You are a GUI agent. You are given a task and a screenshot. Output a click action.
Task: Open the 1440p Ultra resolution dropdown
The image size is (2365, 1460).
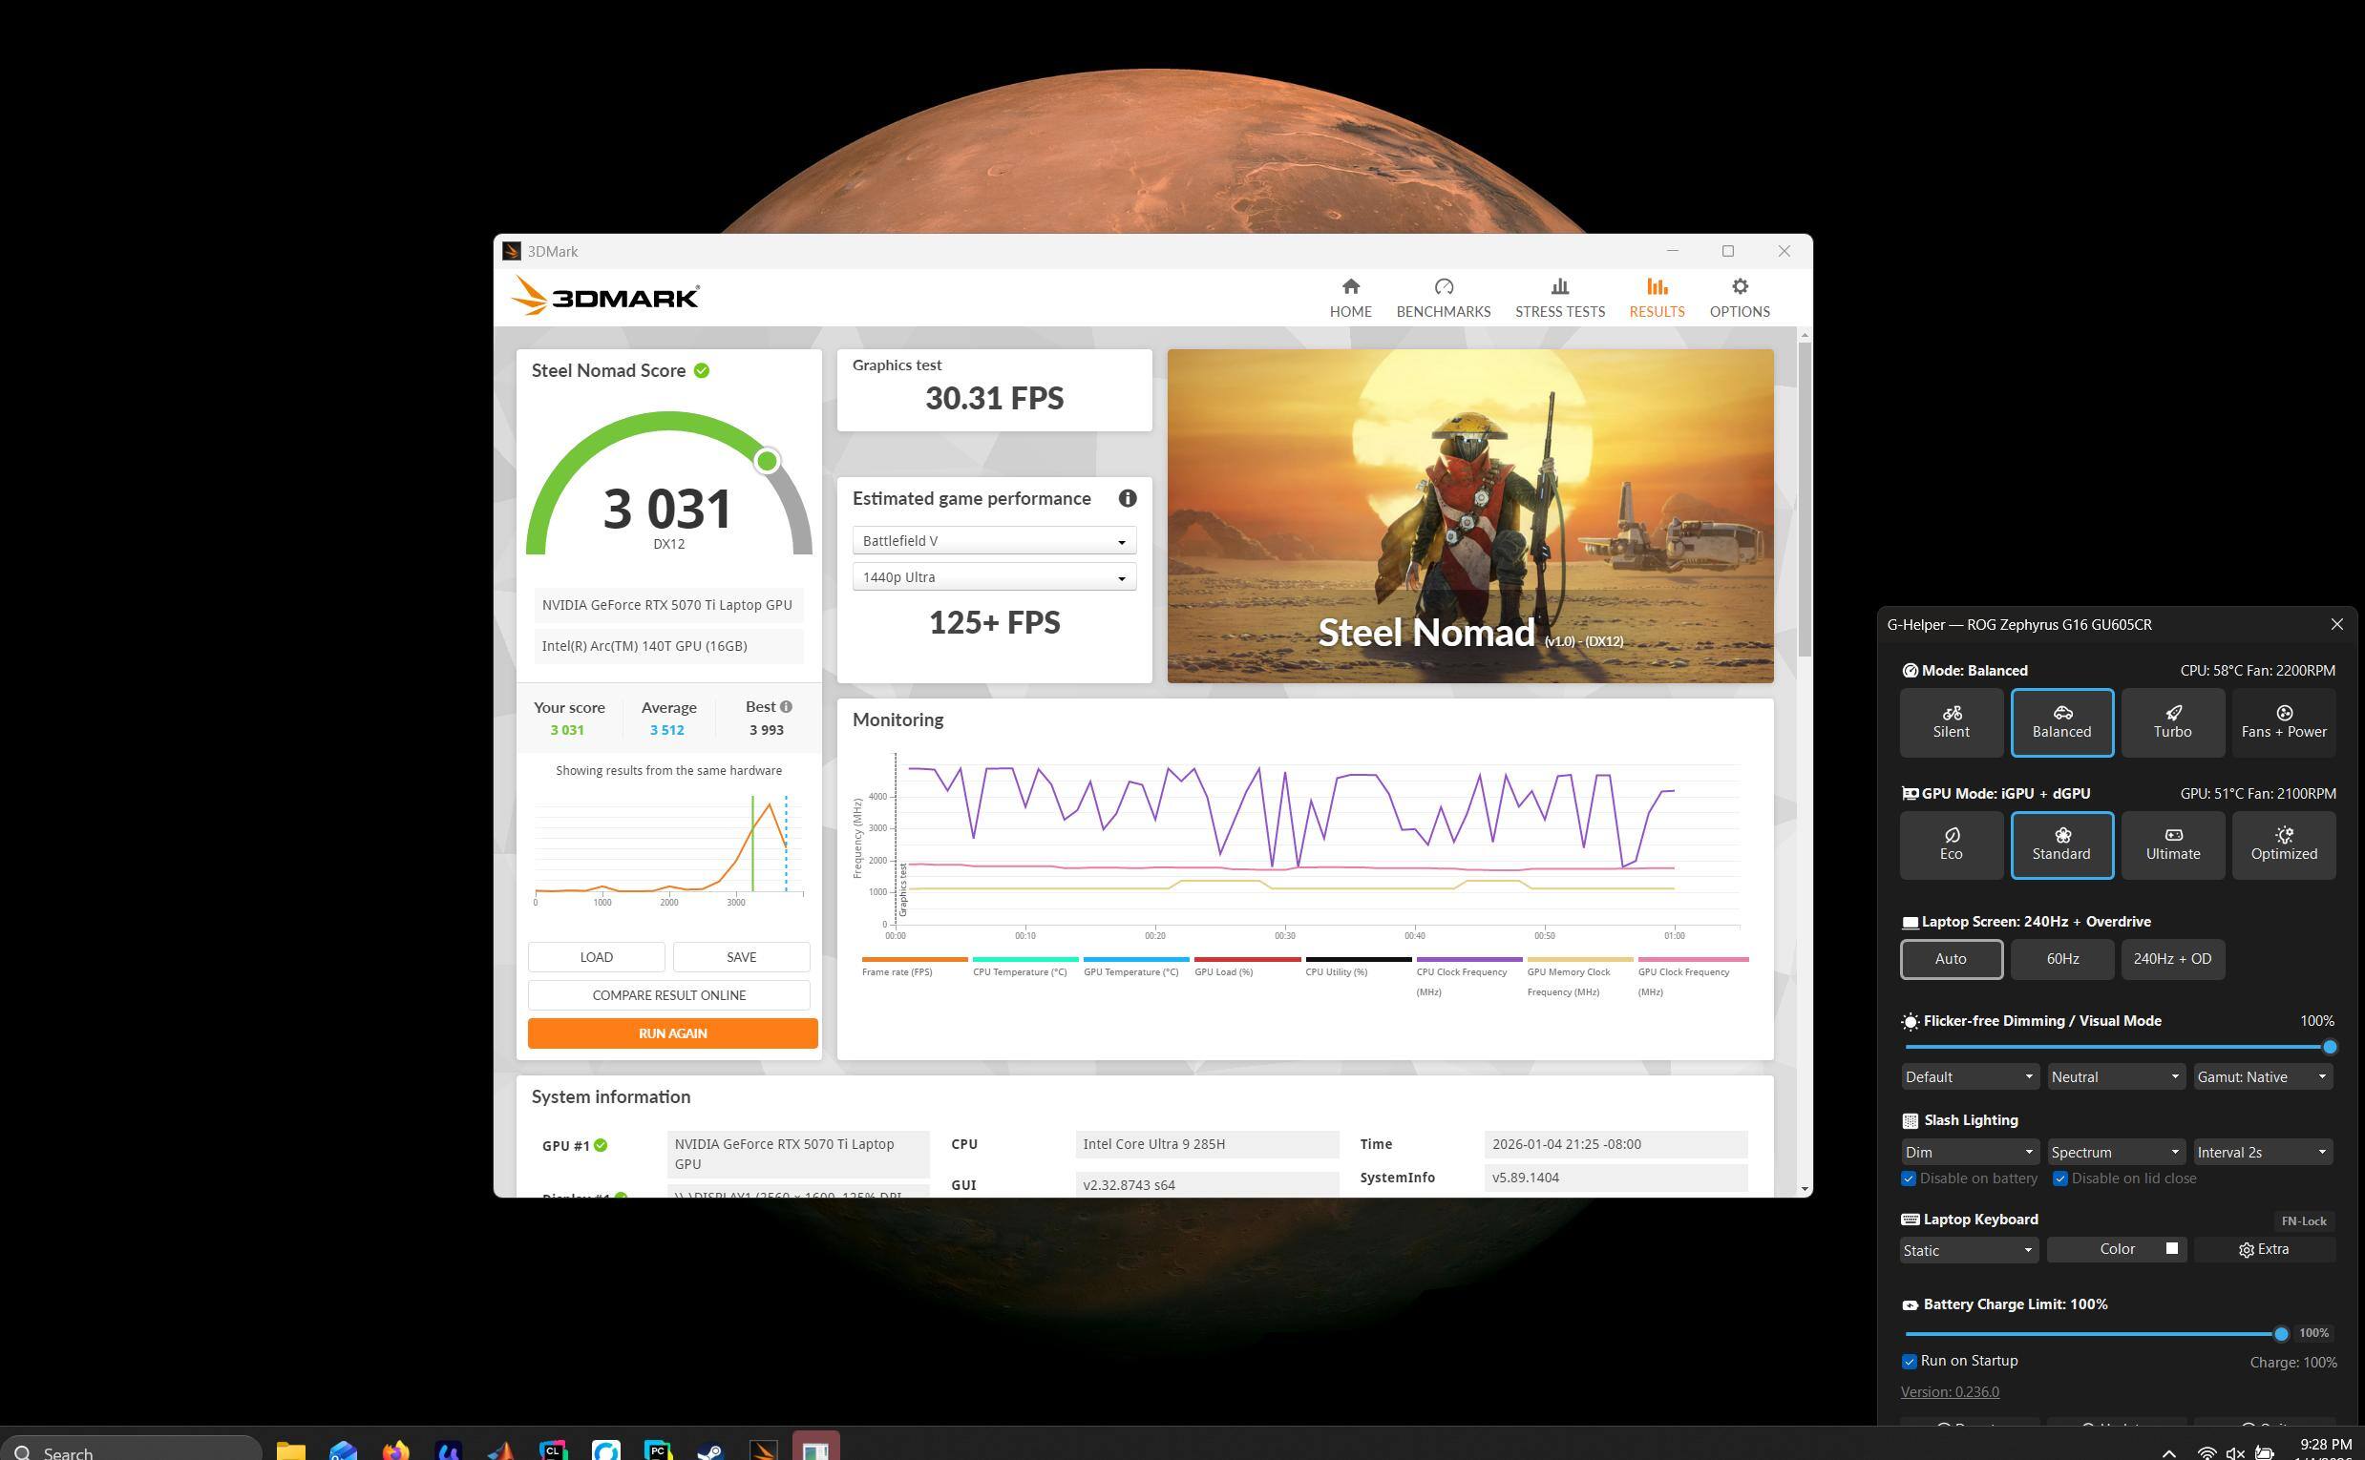click(993, 577)
